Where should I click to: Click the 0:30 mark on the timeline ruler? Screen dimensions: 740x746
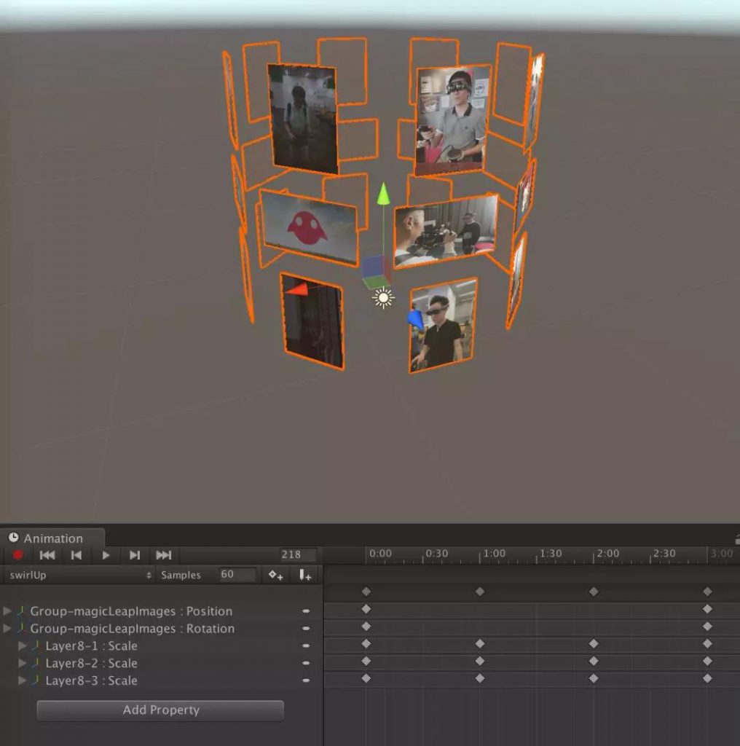click(x=436, y=554)
